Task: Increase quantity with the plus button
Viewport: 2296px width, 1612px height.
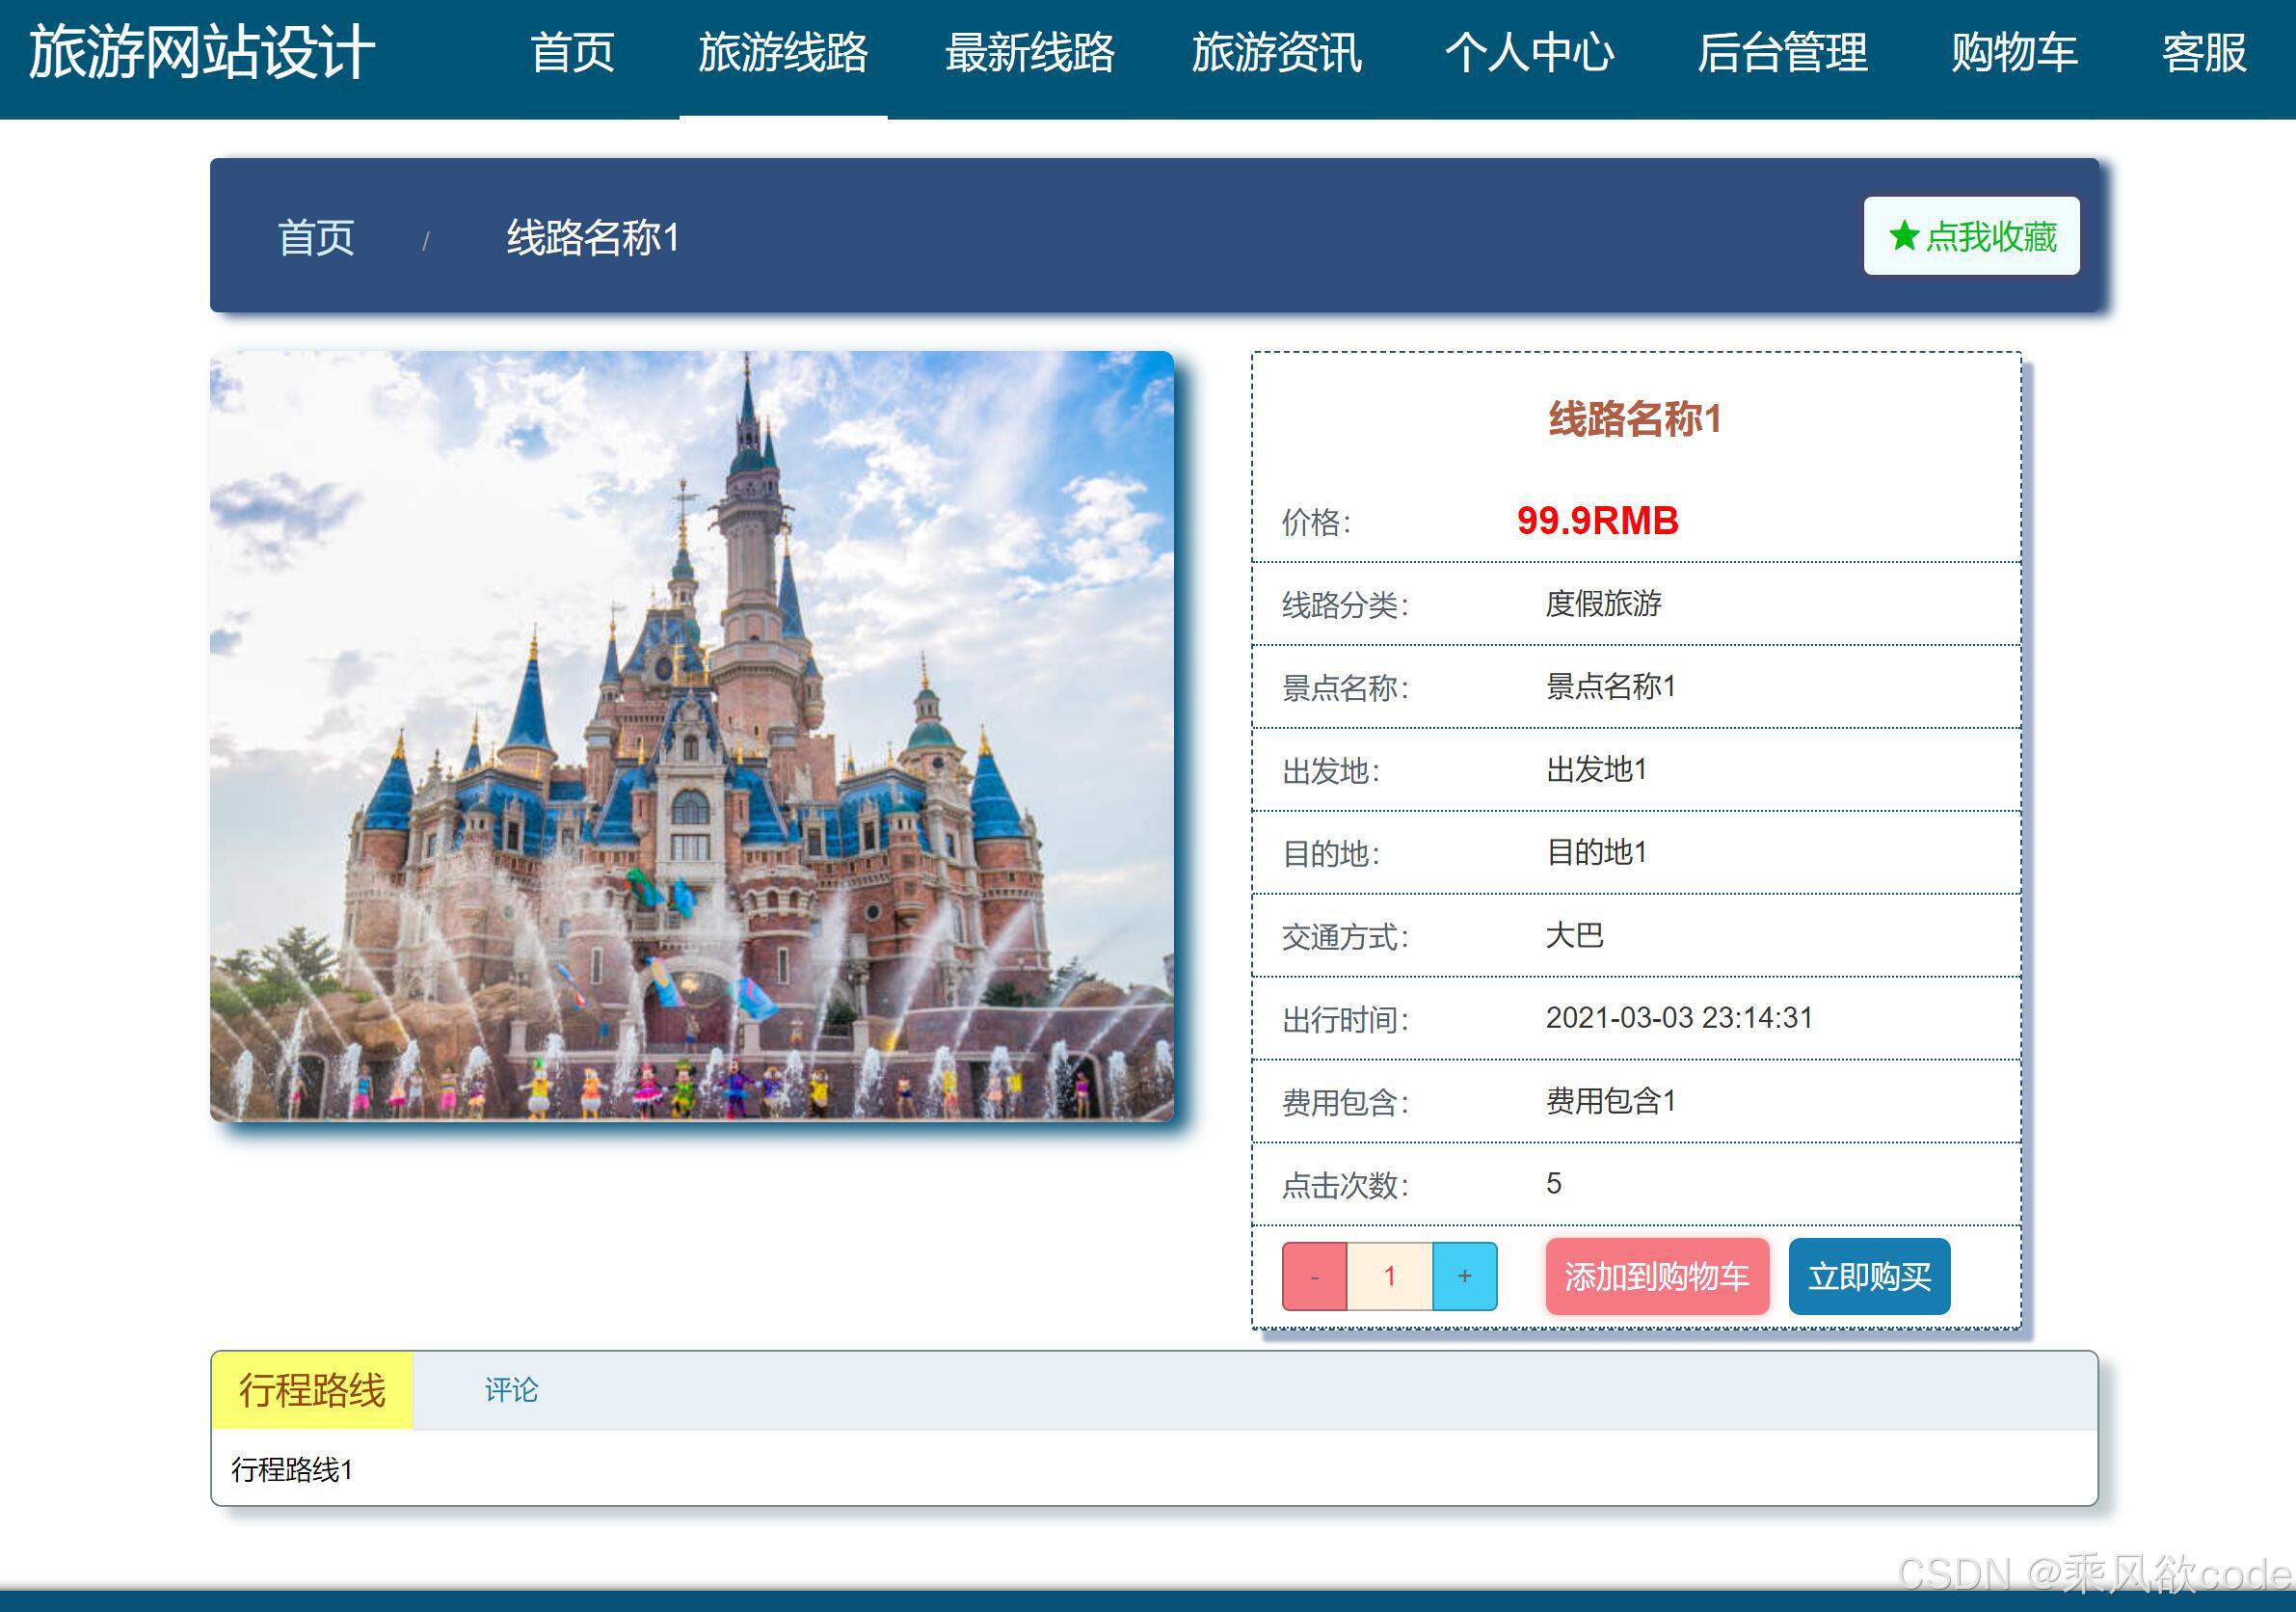Action: (x=1464, y=1276)
